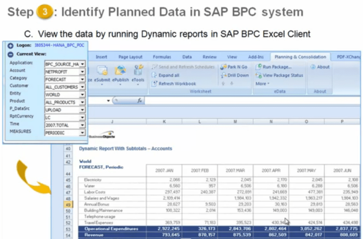Image resolution: width=363 pixels, height=239 pixels.
Task: Click the formula bar fx icon
Action: pyautogui.click(x=140, y=100)
